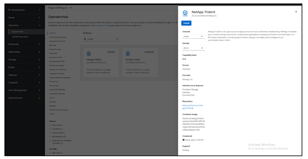Open the Channel dropdown showing stable
The height and width of the screenshot is (159, 308).
pos(194,36)
